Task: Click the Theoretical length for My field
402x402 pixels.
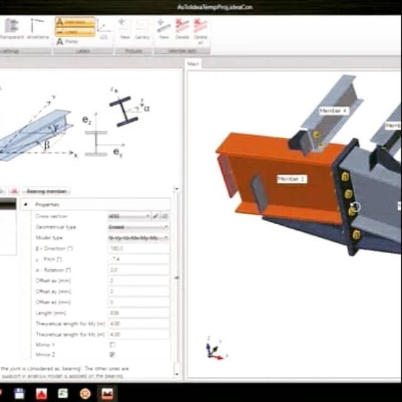Action: tap(139, 324)
